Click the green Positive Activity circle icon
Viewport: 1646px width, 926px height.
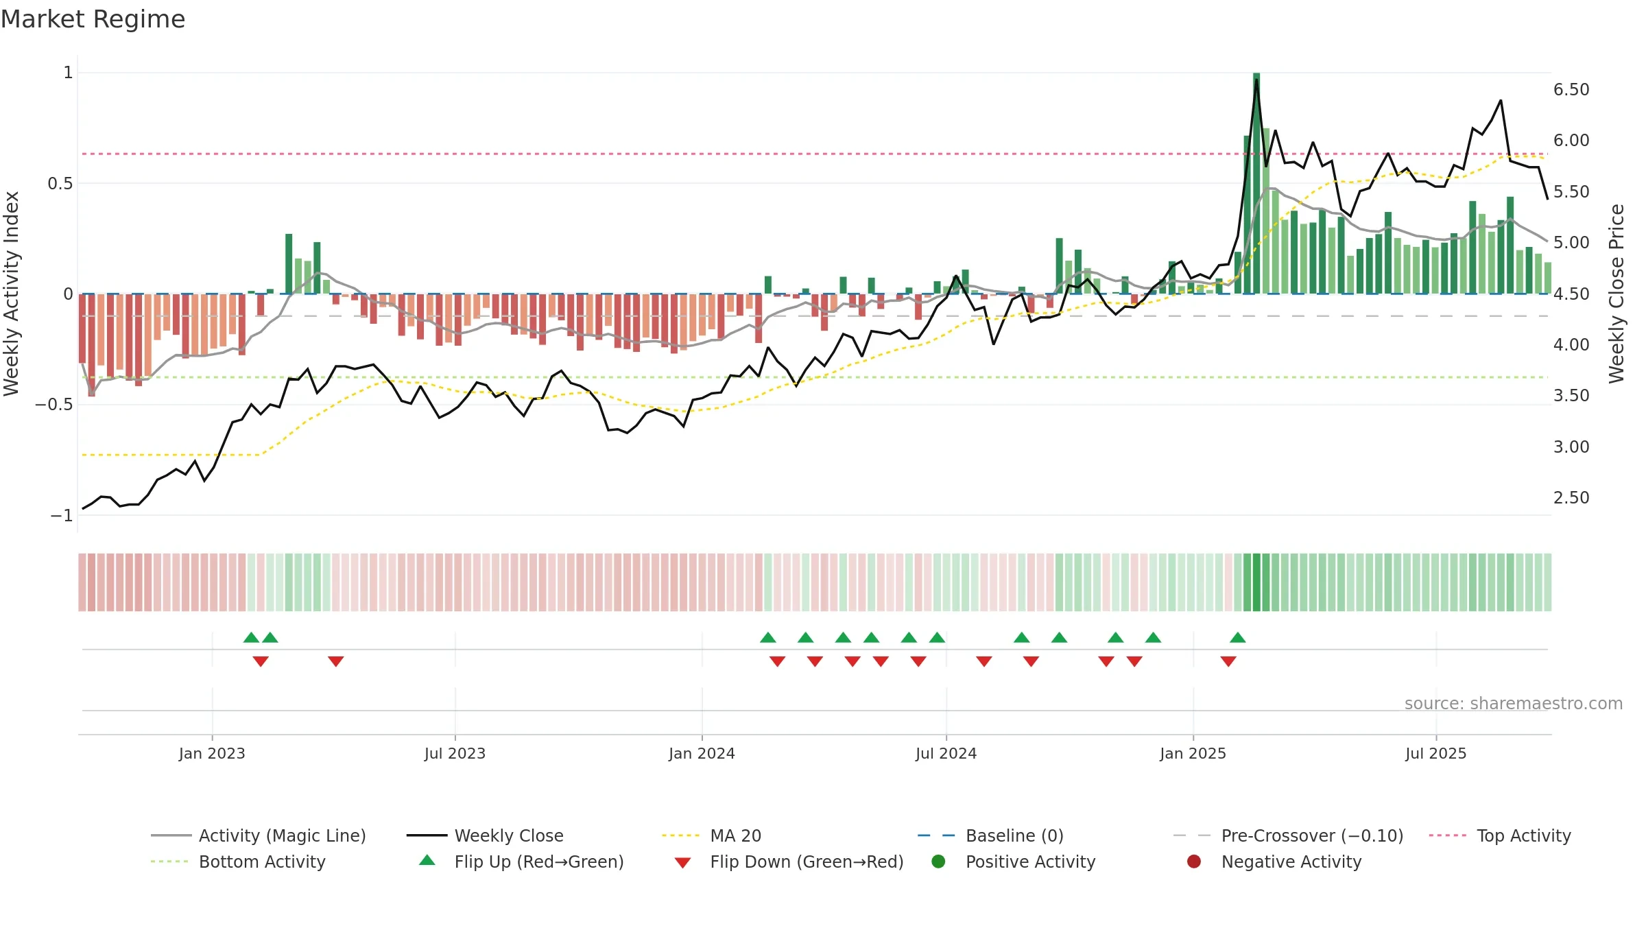[938, 862]
